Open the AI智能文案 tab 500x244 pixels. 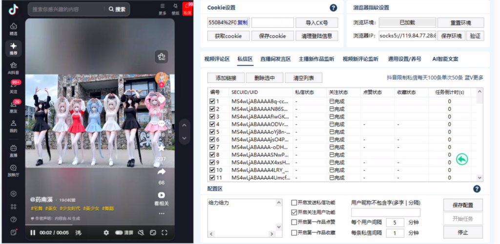click(445, 59)
